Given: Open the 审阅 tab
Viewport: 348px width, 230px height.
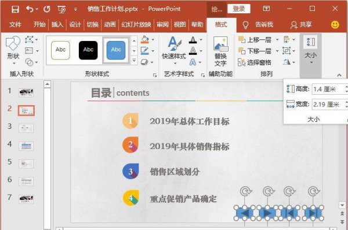Looking at the screenshot, I should 162,24.
